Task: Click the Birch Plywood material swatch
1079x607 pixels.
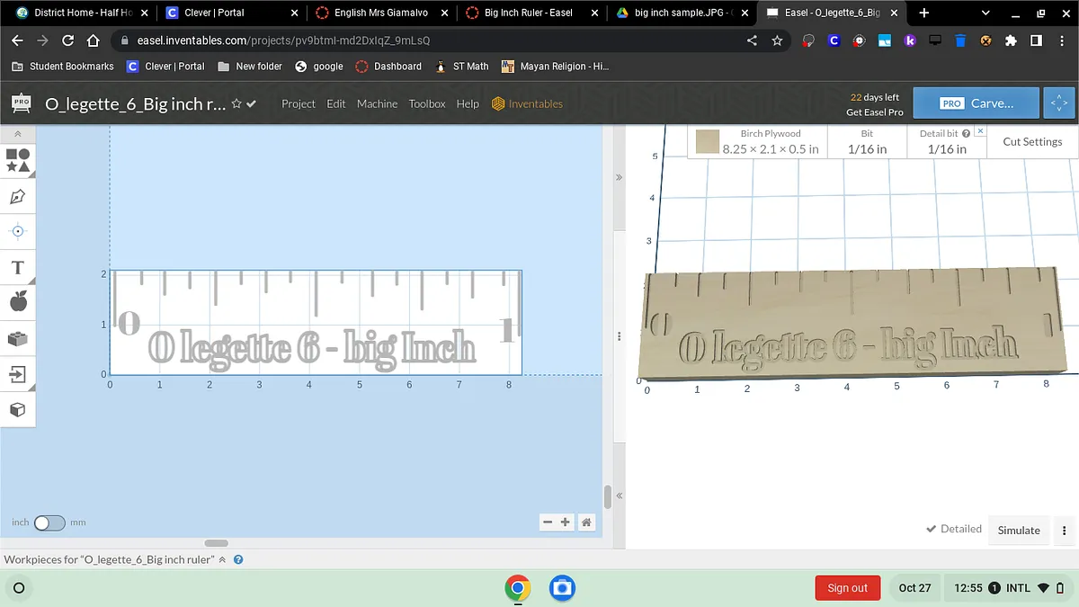Action: pyautogui.click(x=708, y=142)
